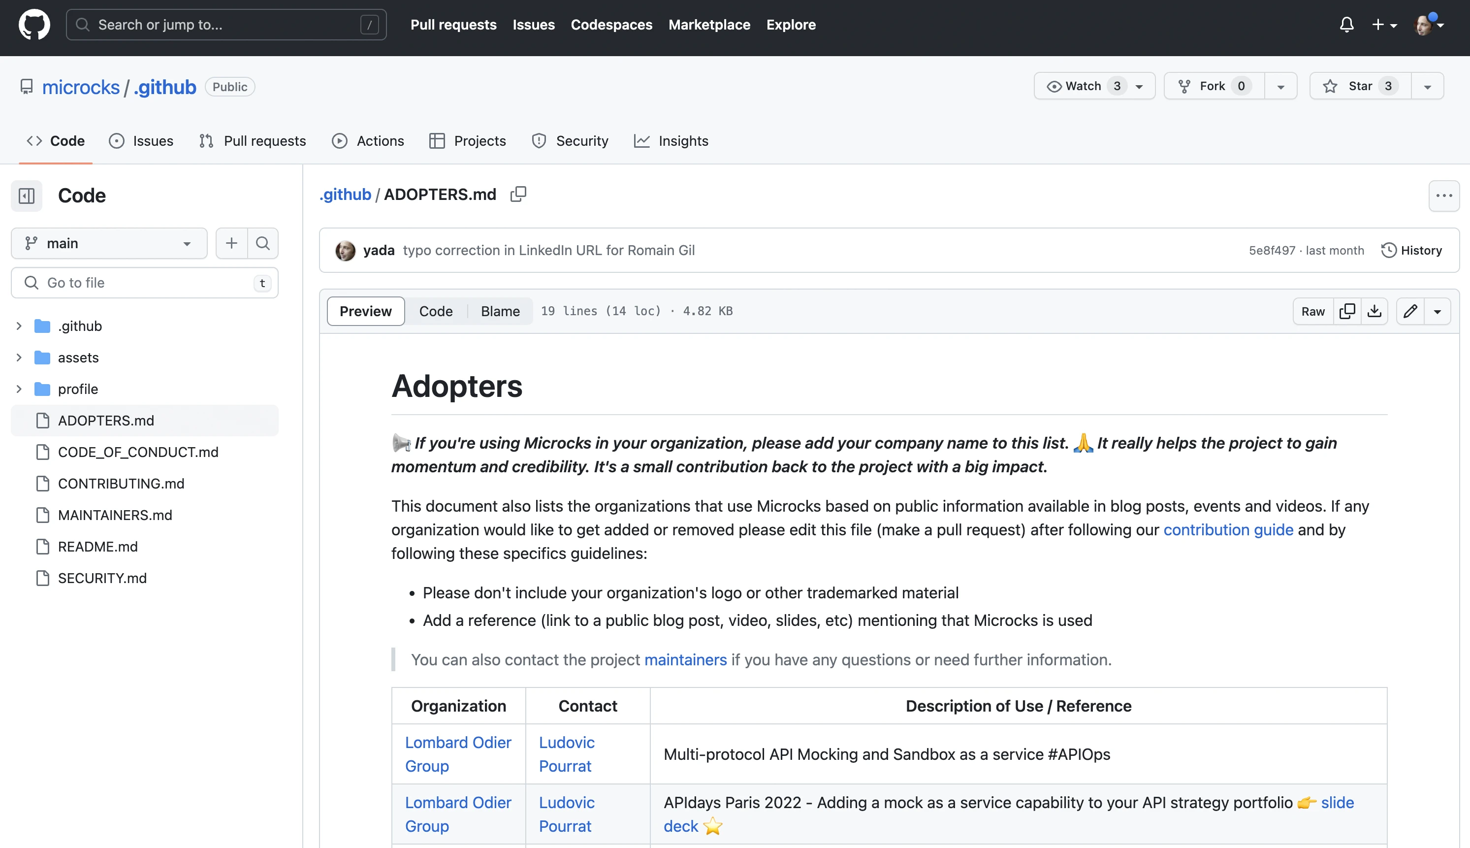Switch to the Code view of the file

click(x=436, y=310)
